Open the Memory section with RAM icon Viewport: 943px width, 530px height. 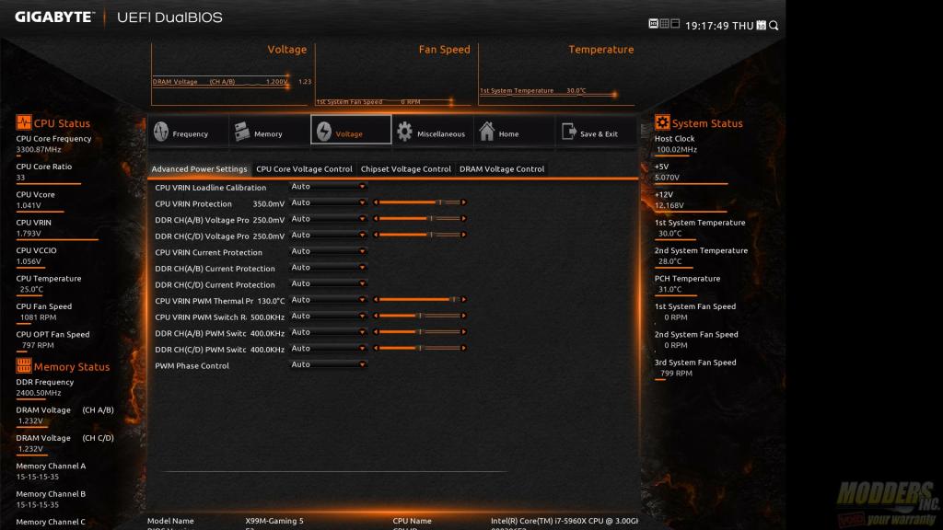pos(268,132)
